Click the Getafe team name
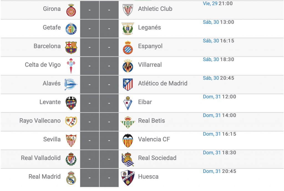The height and width of the screenshot is (191, 284). pos(52,27)
